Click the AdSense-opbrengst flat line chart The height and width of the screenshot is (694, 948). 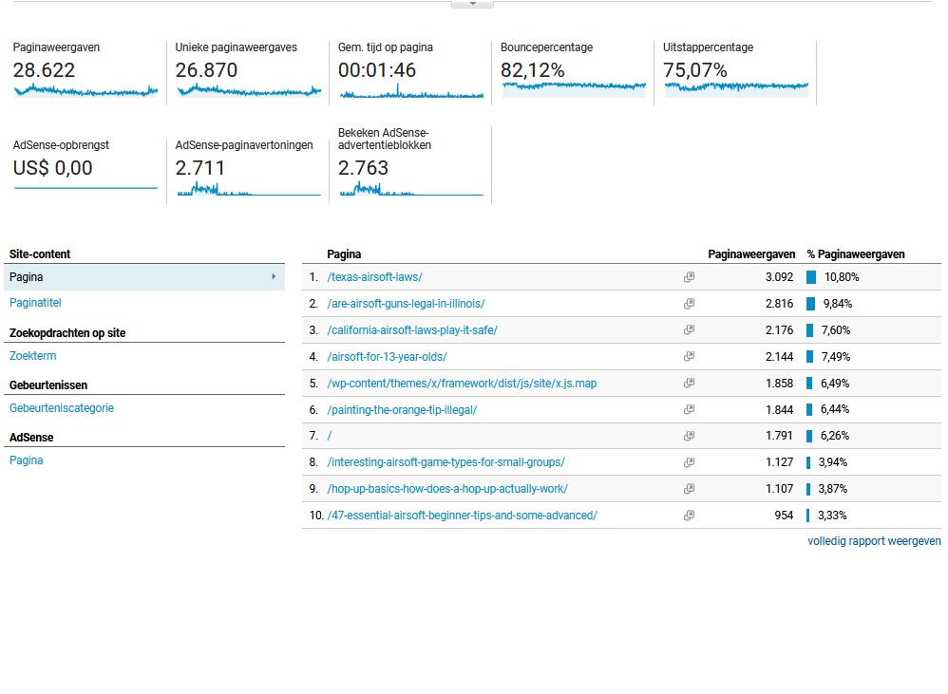tap(85, 188)
